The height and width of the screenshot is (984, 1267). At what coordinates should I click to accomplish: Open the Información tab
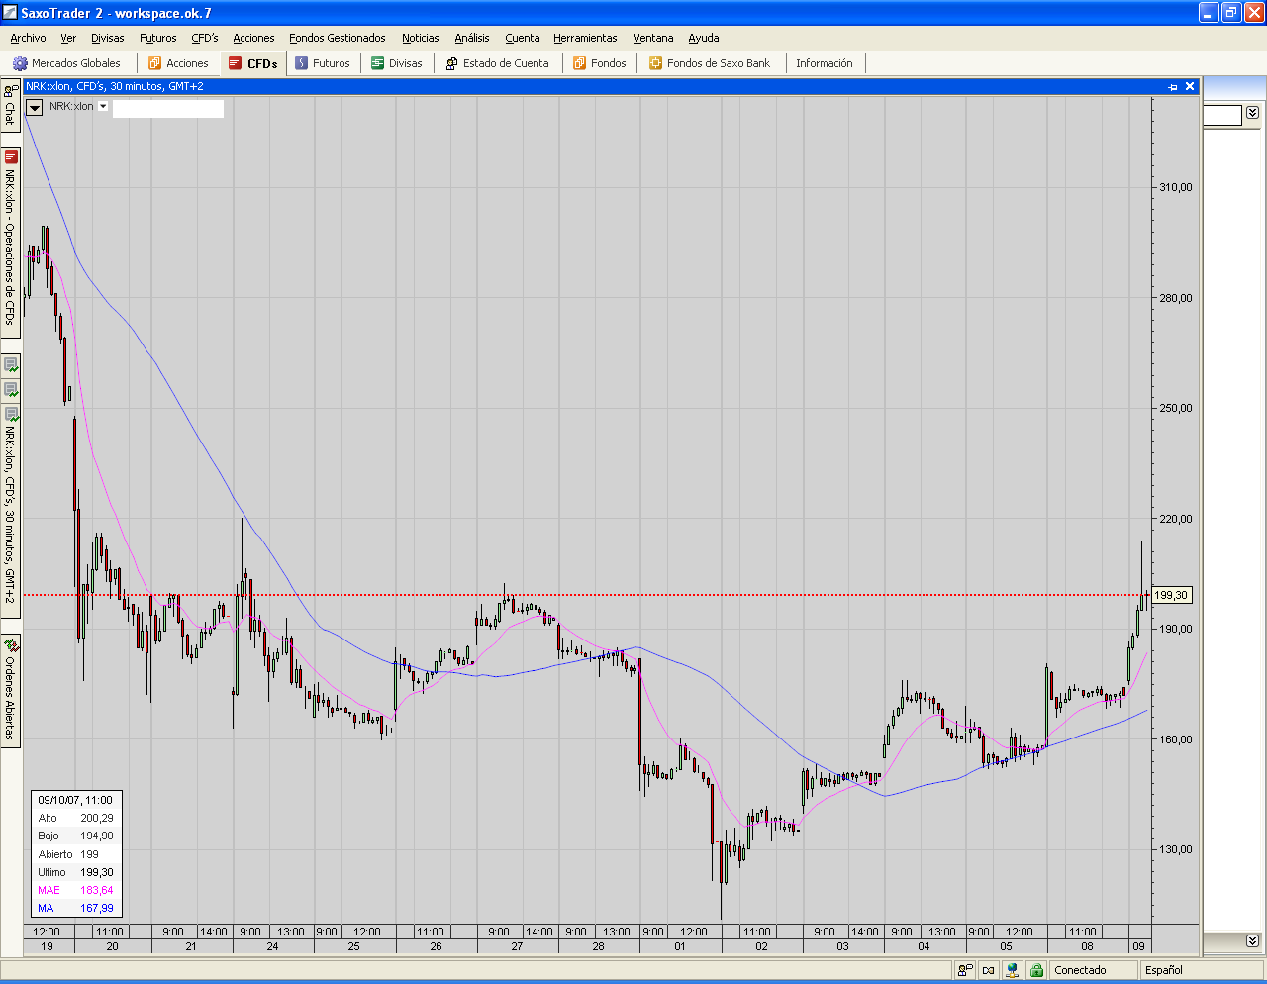tap(825, 63)
